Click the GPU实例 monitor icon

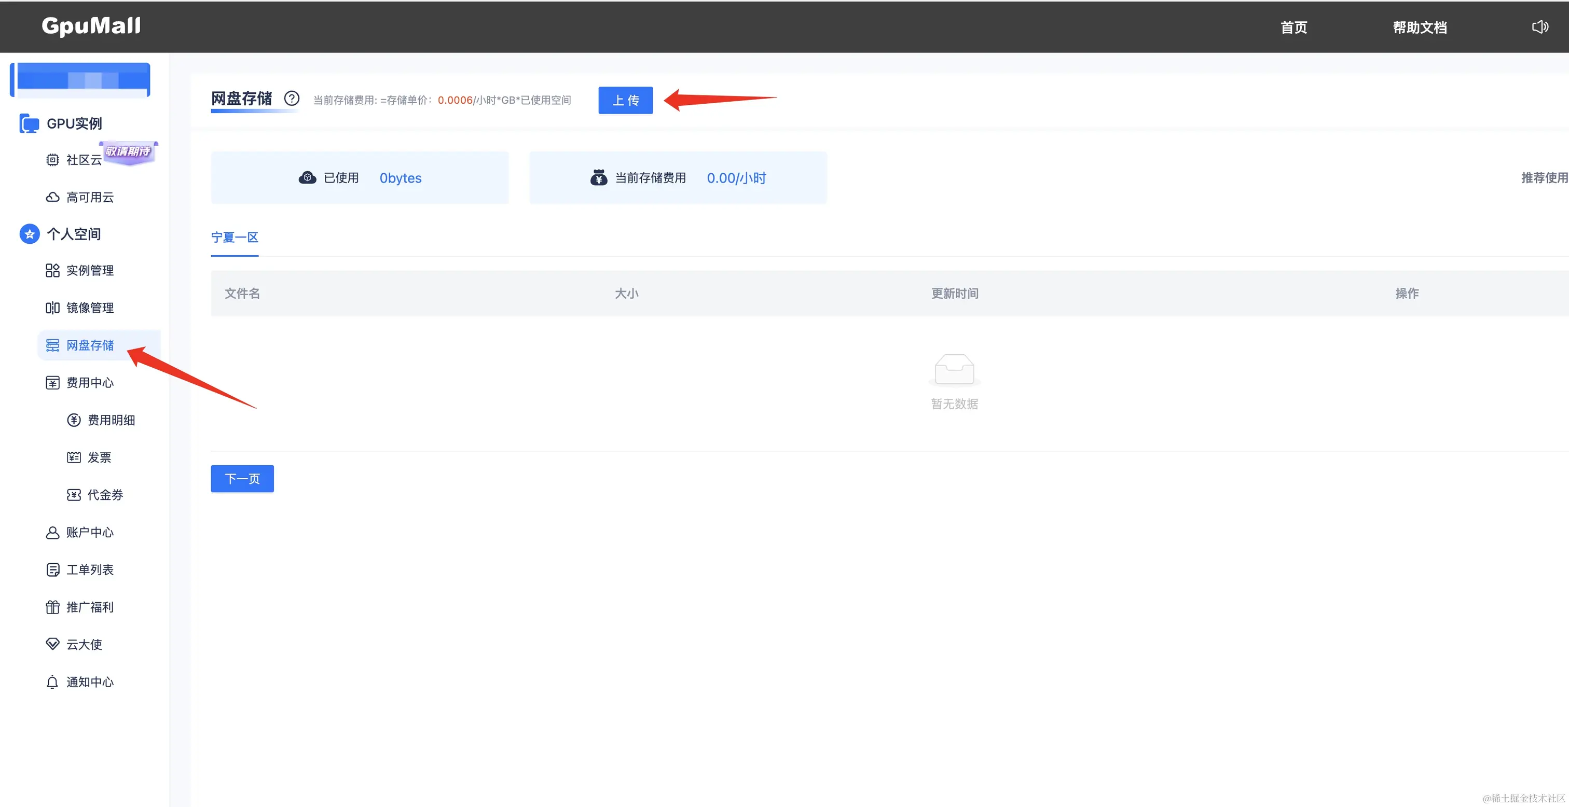tap(29, 123)
